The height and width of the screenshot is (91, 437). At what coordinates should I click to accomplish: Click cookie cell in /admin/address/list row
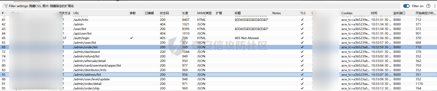(355, 74)
